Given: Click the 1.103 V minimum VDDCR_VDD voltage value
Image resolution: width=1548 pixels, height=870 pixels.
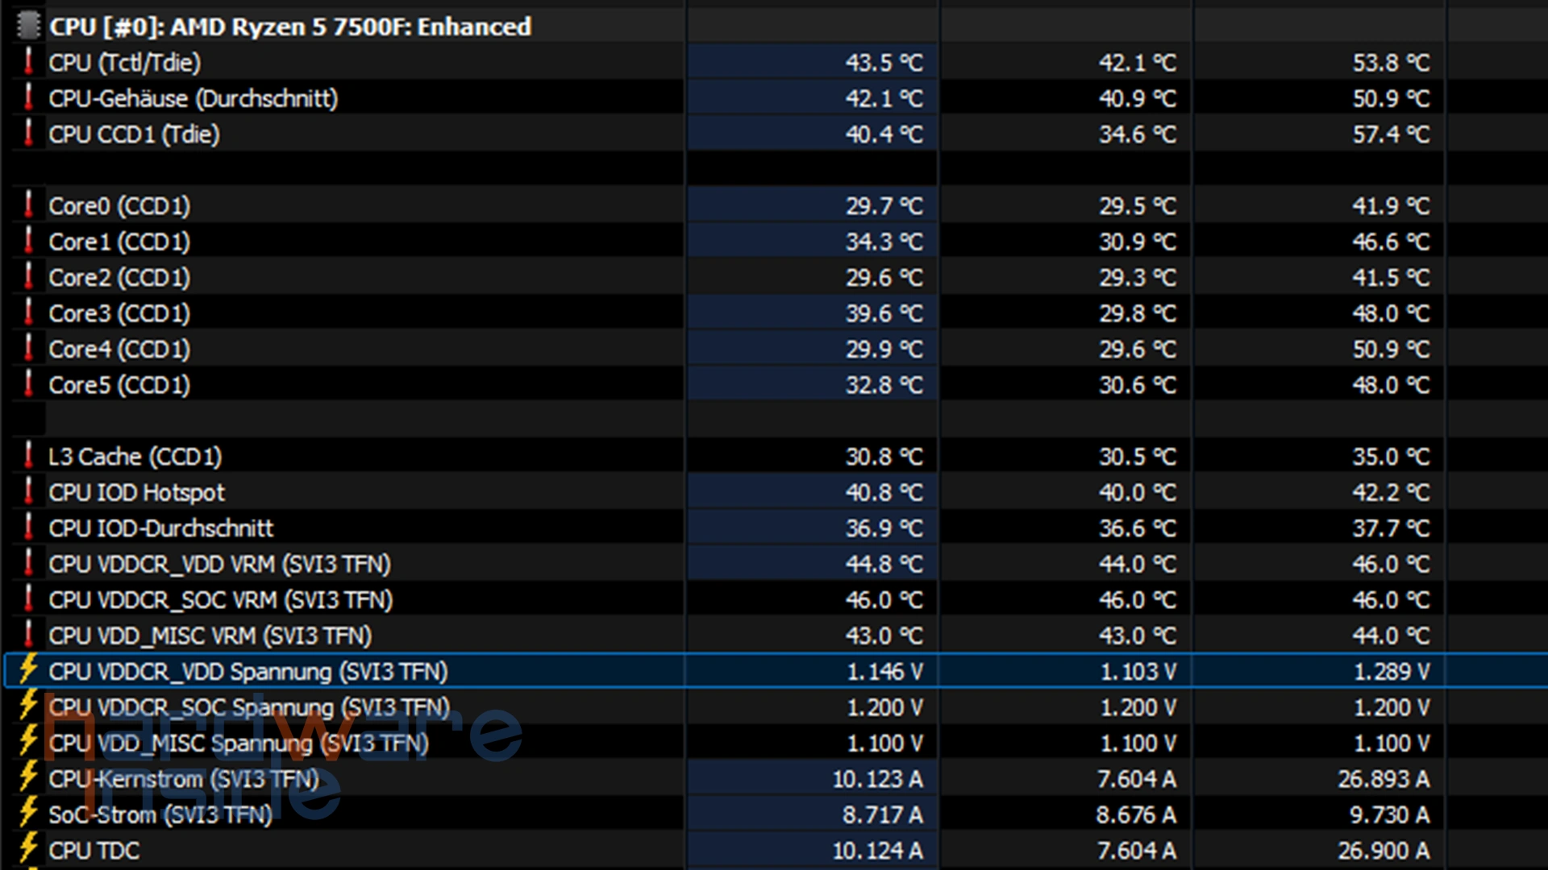Looking at the screenshot, I should pos(1138,671).
